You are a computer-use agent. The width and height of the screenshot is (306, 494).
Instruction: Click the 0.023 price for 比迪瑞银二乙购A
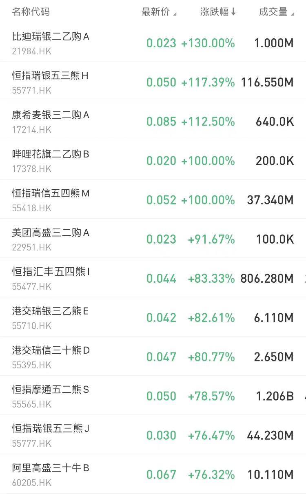[161, 43]
